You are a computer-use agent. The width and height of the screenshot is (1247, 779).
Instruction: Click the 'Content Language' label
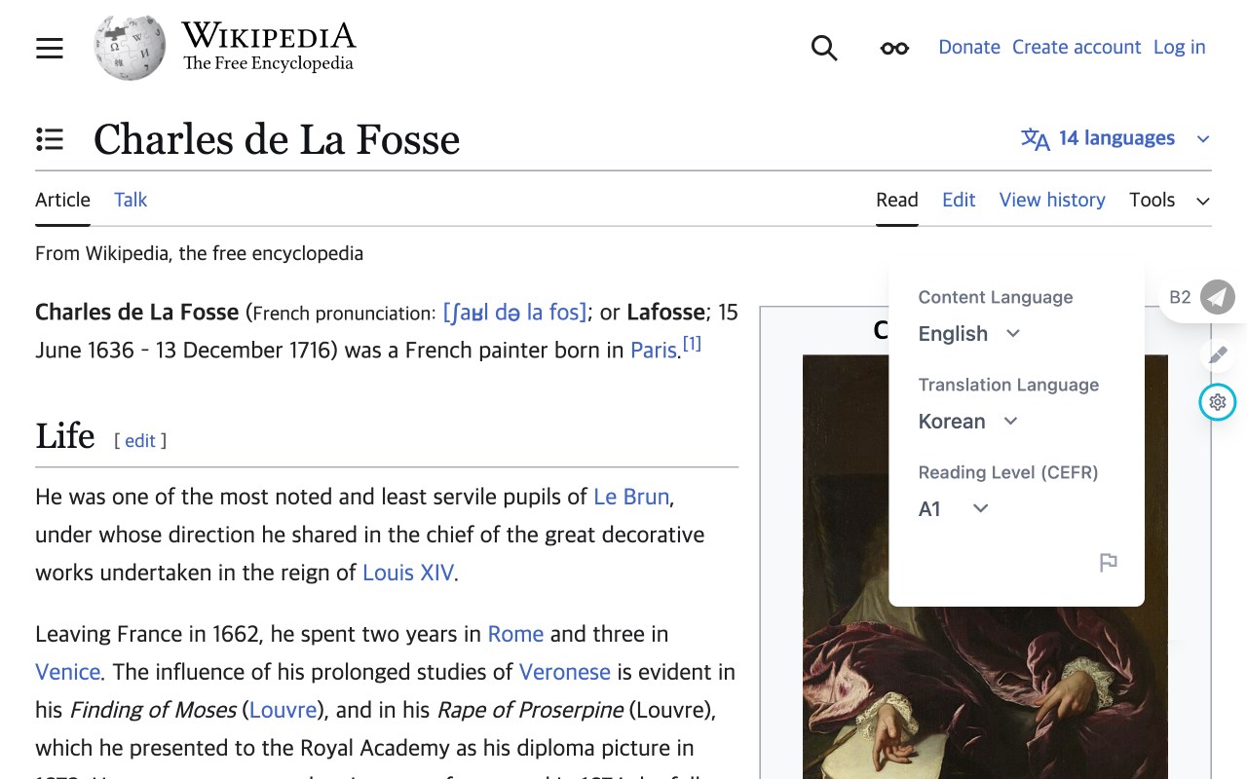coord(996,297)
